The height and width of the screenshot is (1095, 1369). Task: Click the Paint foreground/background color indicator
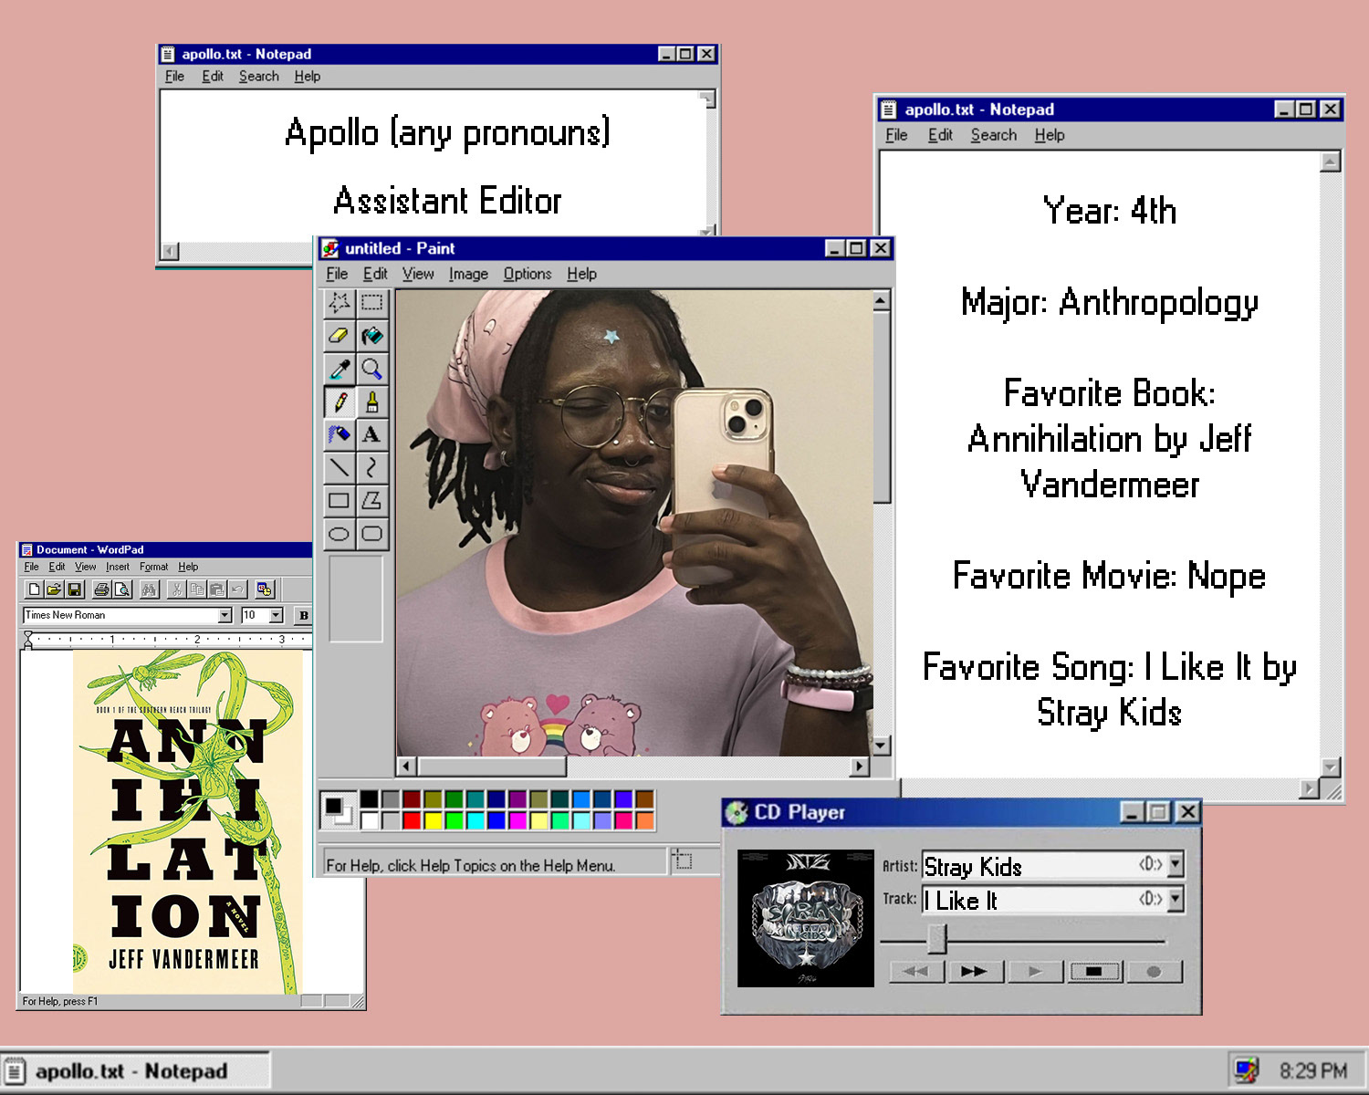(x=338, y=809)
